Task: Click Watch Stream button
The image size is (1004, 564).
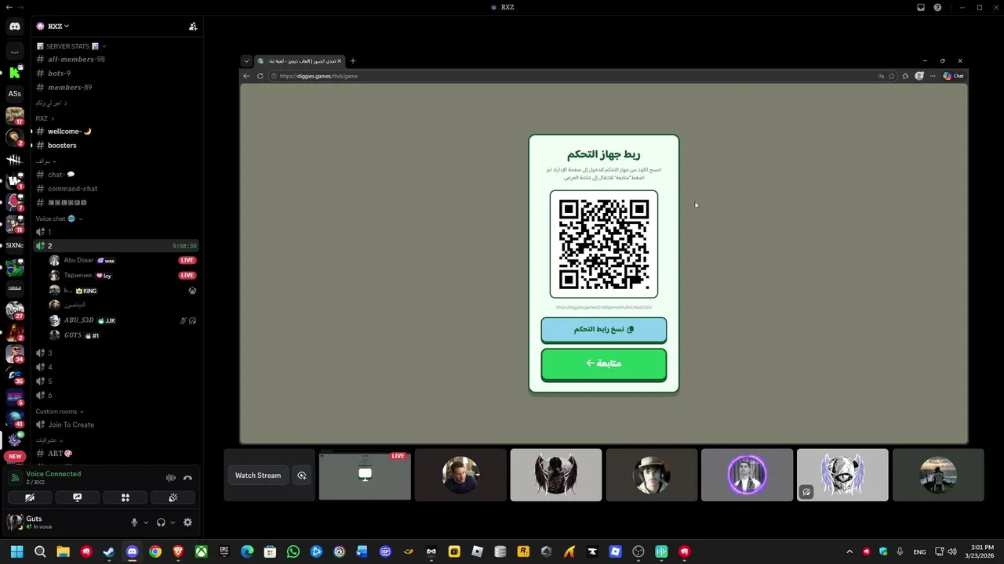Action: click(x=258, y=475)
